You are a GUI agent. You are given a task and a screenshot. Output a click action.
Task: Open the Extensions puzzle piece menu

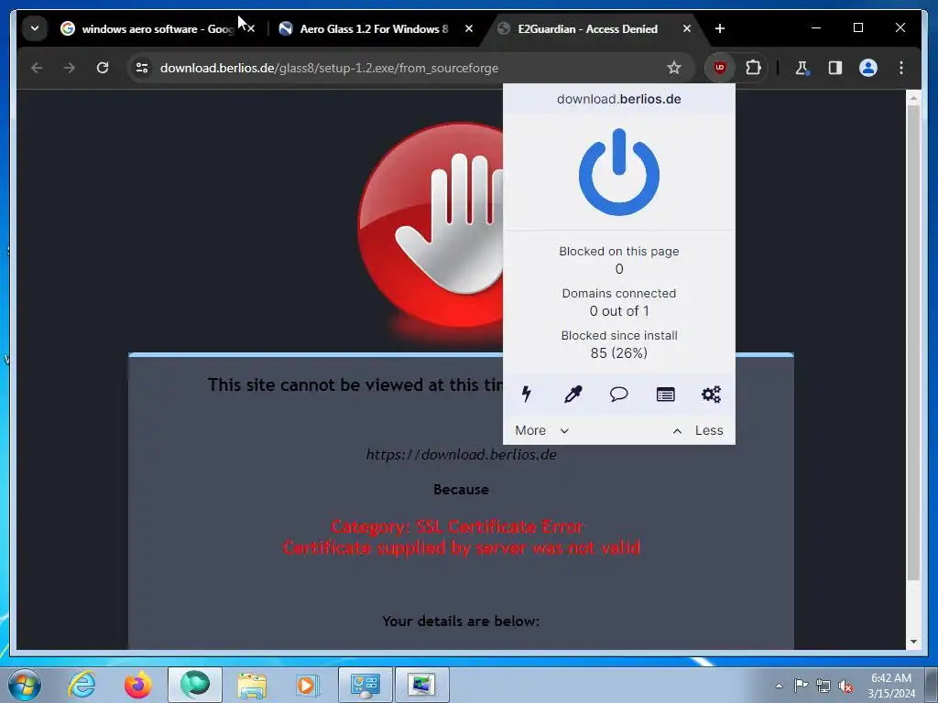click(x=753, y=68)
